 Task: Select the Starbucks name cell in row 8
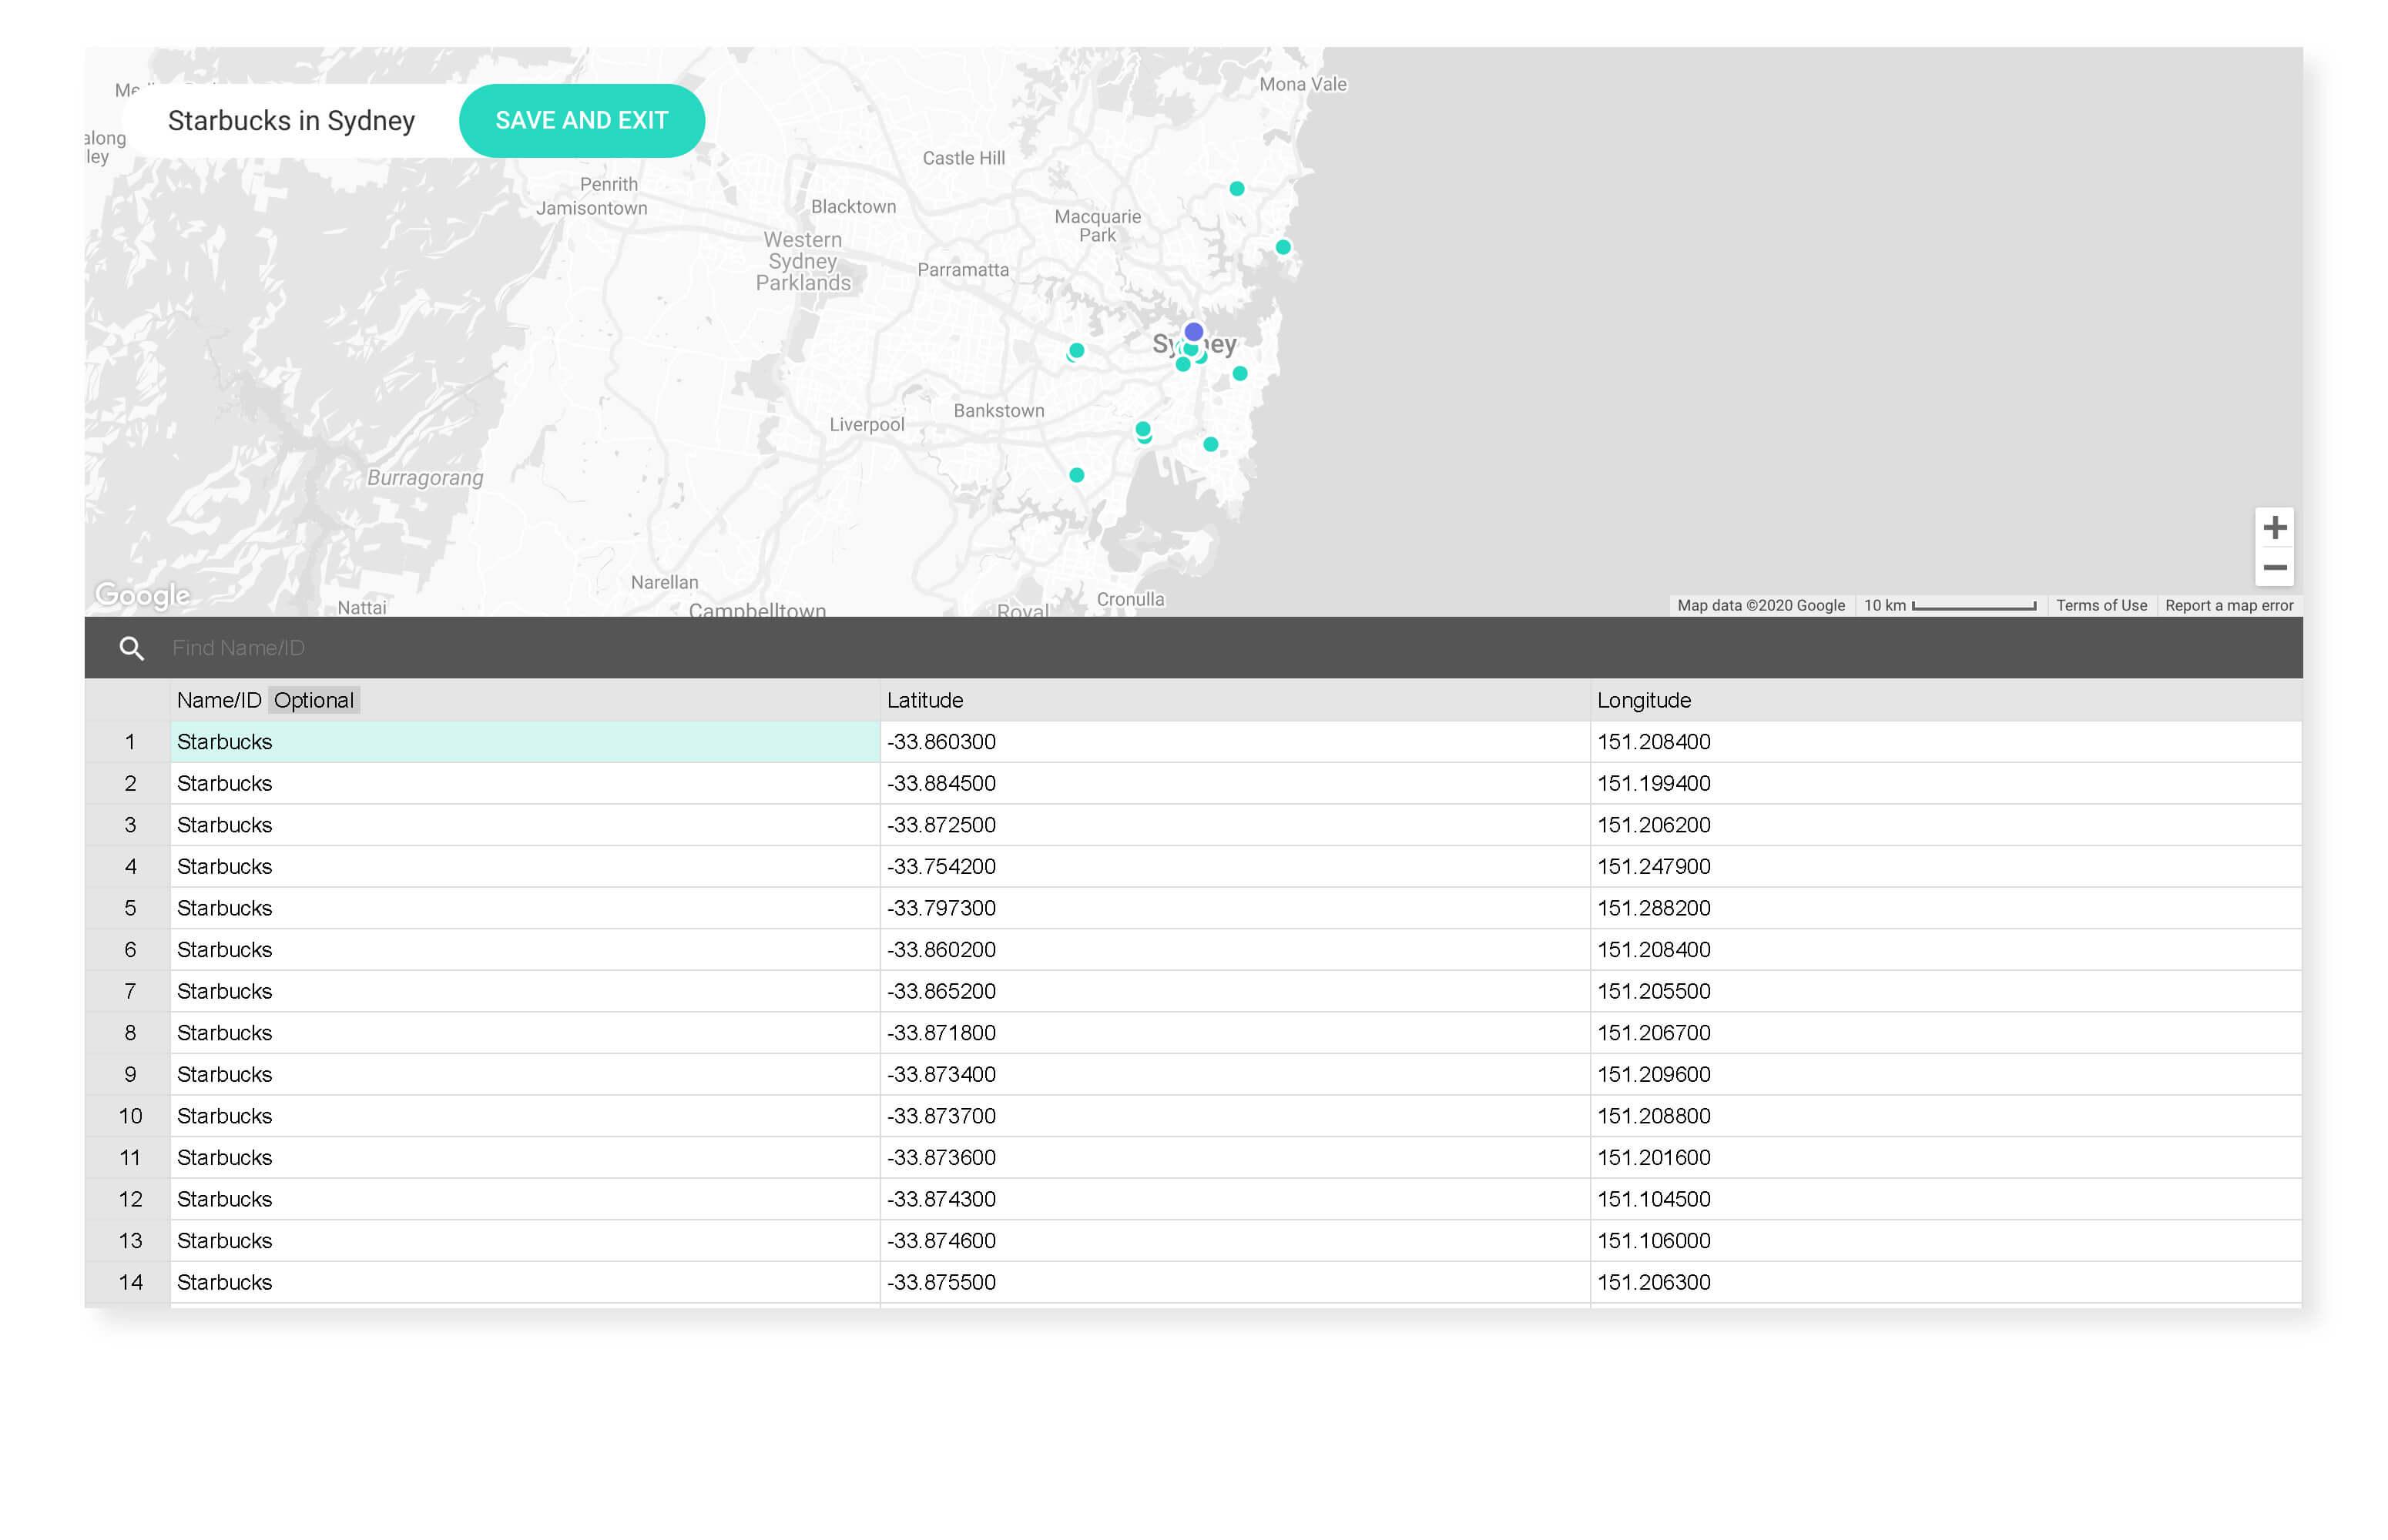pos(525,1033)
